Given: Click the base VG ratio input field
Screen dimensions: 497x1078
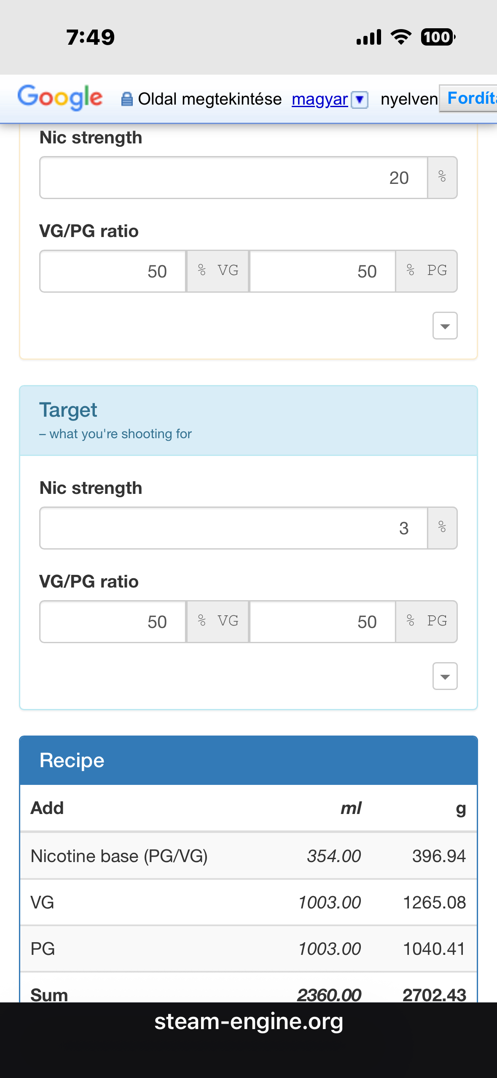Looking at the screenshot, I should tap(113, 271).
